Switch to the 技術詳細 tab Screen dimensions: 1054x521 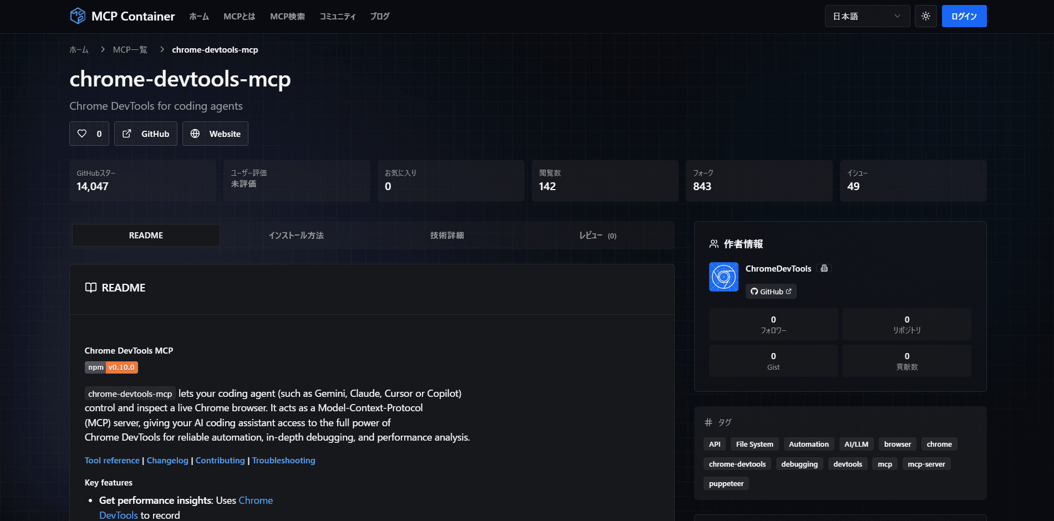coord(447,236)
